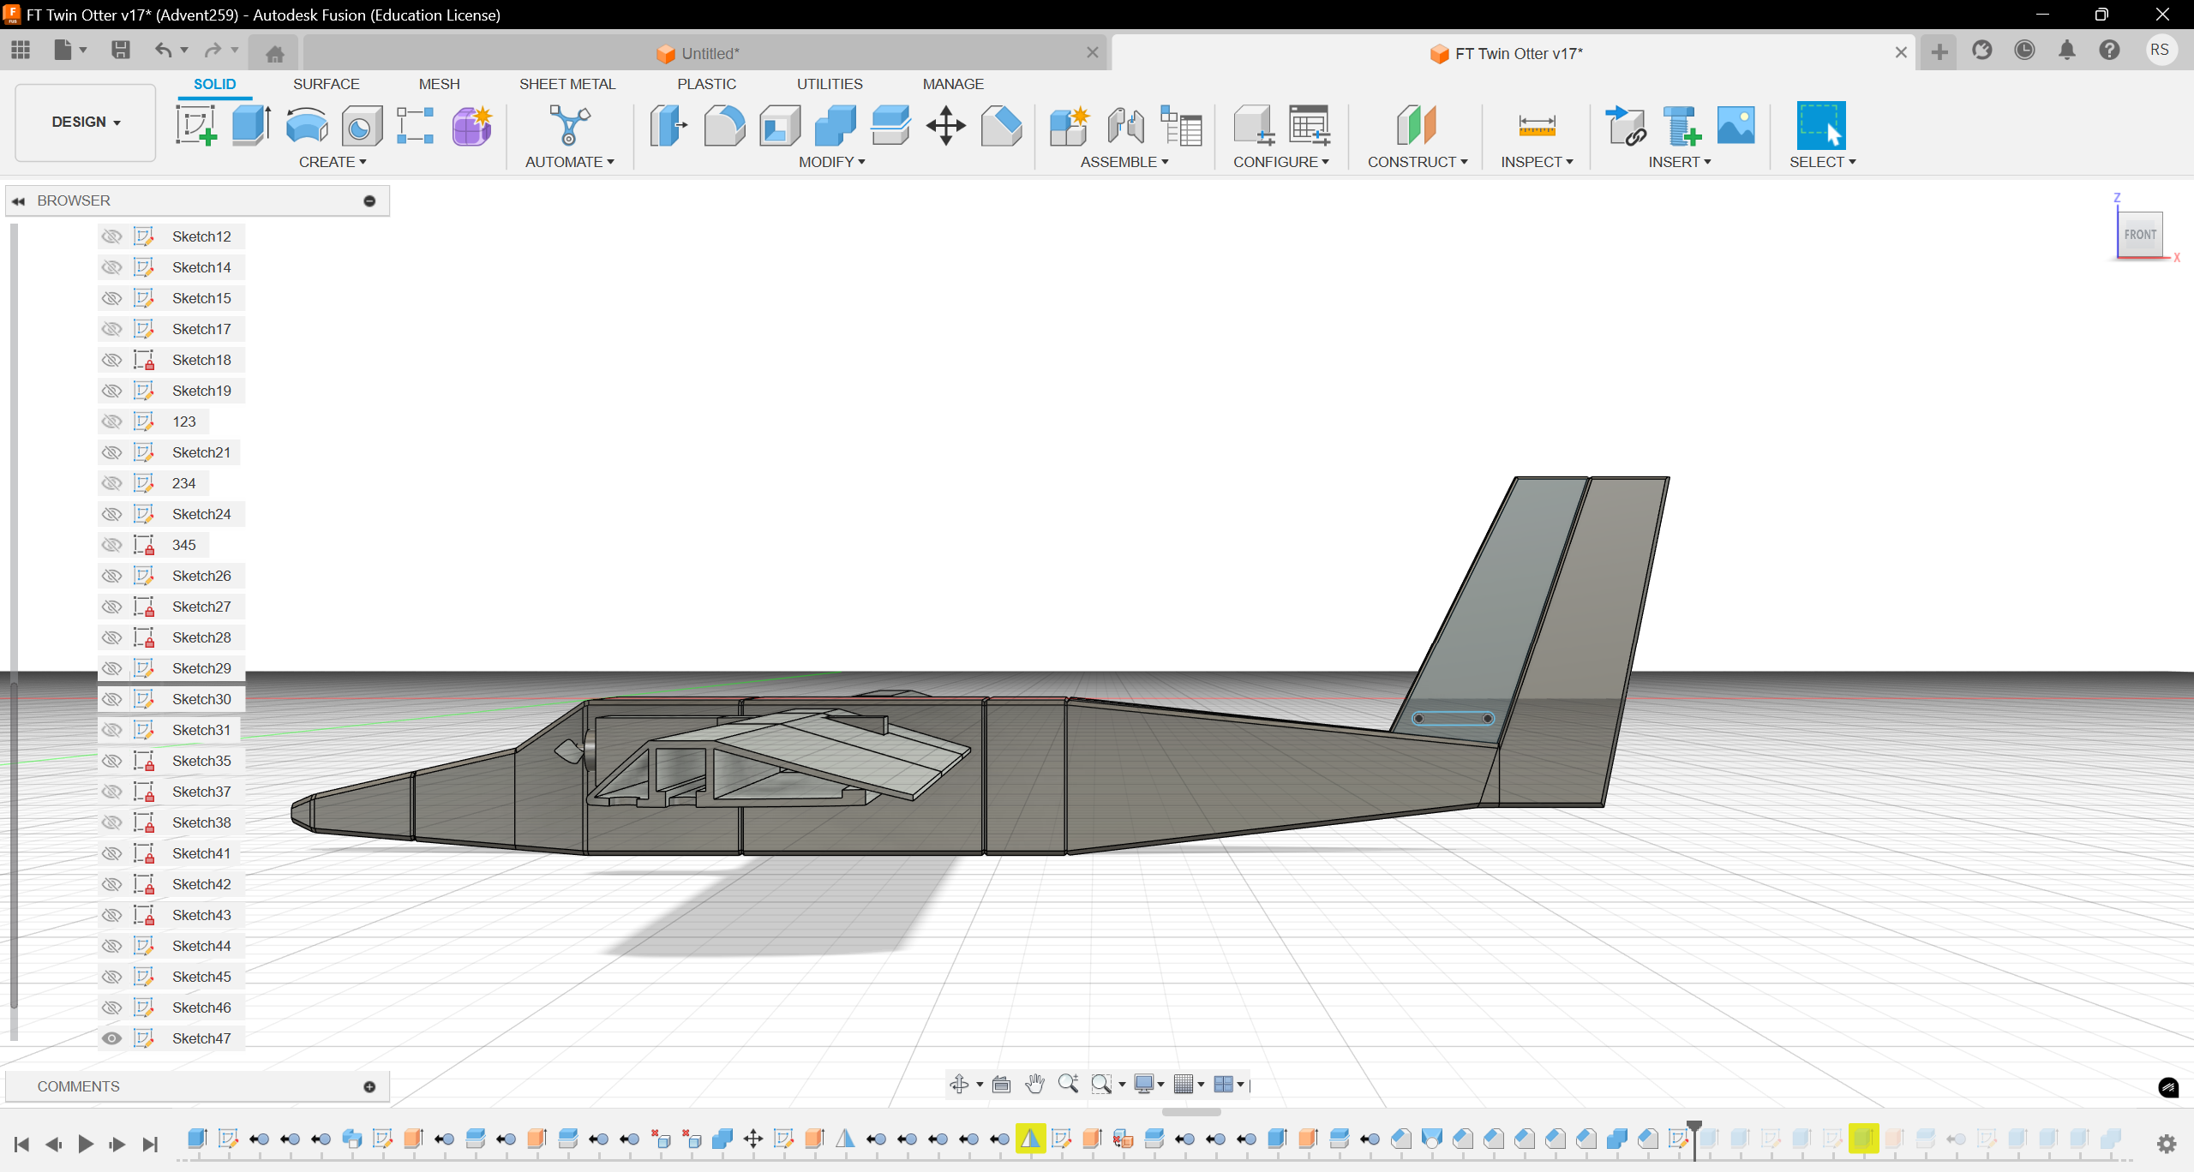The image size is (2194, 1172).
Task: Select the Fillet tool
Action: click(724, 125)
